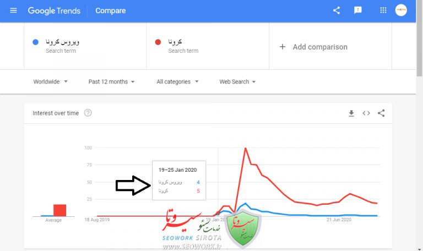Click the account profile avatar
This screenshot has height=251, width=423.
(x=401, y=10)
